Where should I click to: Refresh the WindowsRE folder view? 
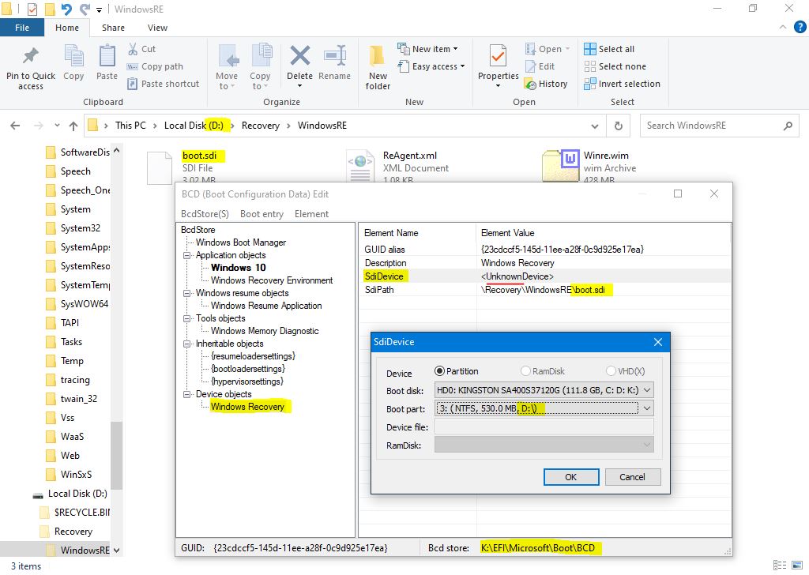(x=619, y=126)
